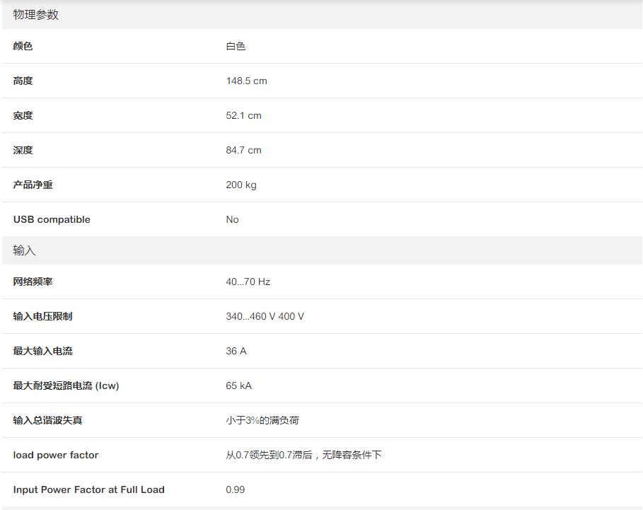Image resolution: width=643 pixels, height=510 pixels.
Task: Select the 65 kA short-circuit value
Action: 238,386
